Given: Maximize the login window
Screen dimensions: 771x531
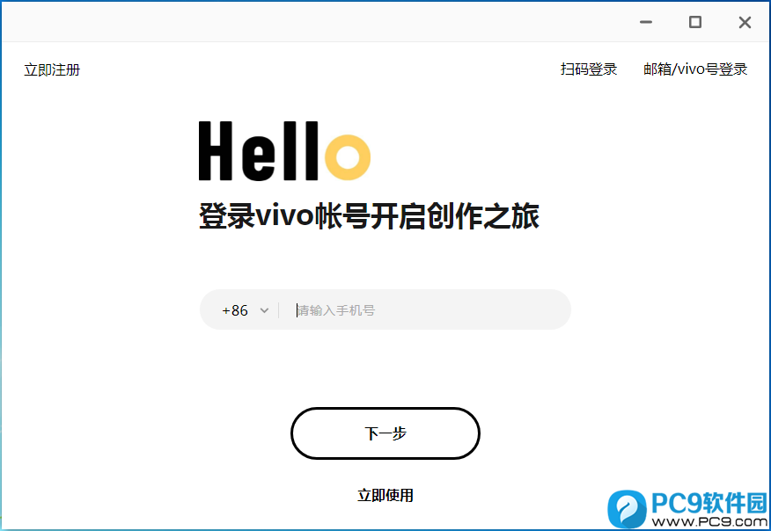Looking at the screenshot, I should 694,22.
